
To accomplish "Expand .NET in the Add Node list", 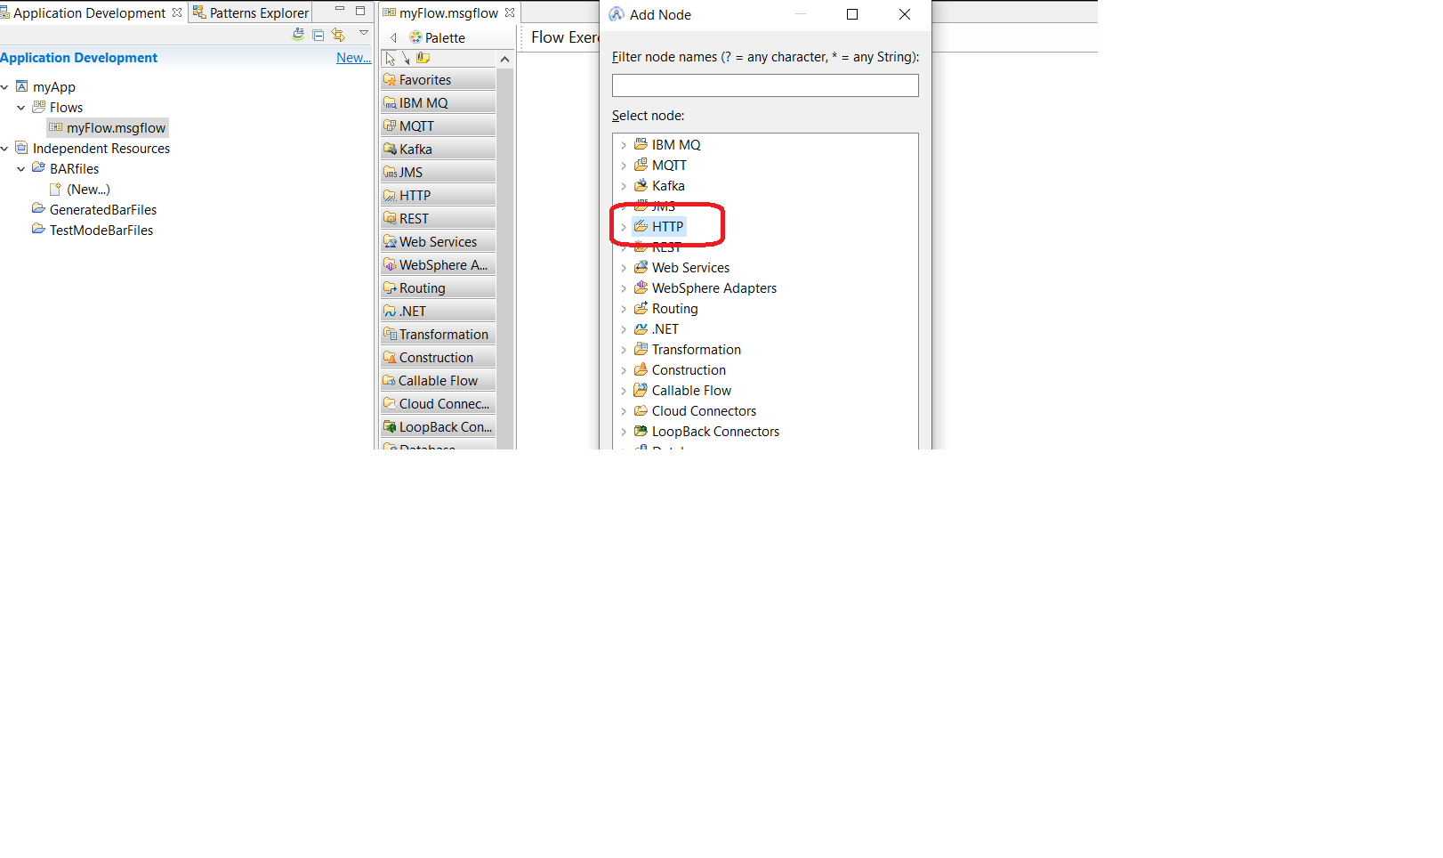I will (x=624, y=329).
